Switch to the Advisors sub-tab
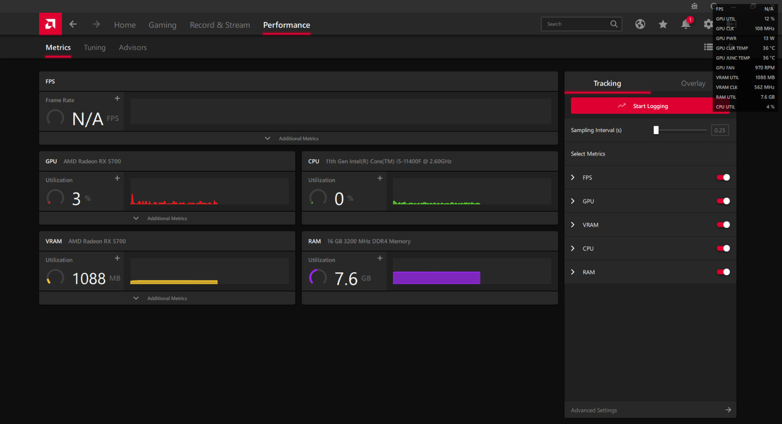The height and width of the screenshot is (424, 782). point(133,47)
